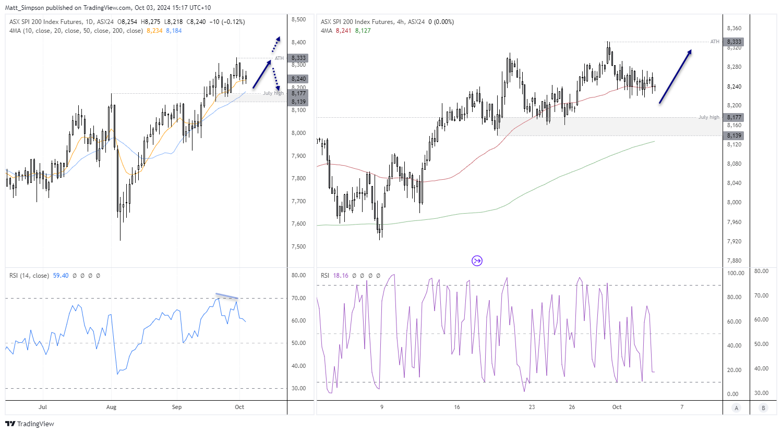Click the Sep label on daily time axis

(177, 407)
